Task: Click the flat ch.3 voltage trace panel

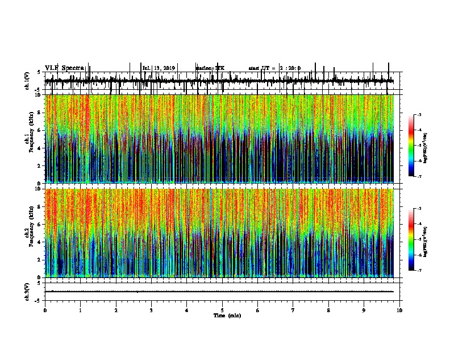Action: pos(222,292)
